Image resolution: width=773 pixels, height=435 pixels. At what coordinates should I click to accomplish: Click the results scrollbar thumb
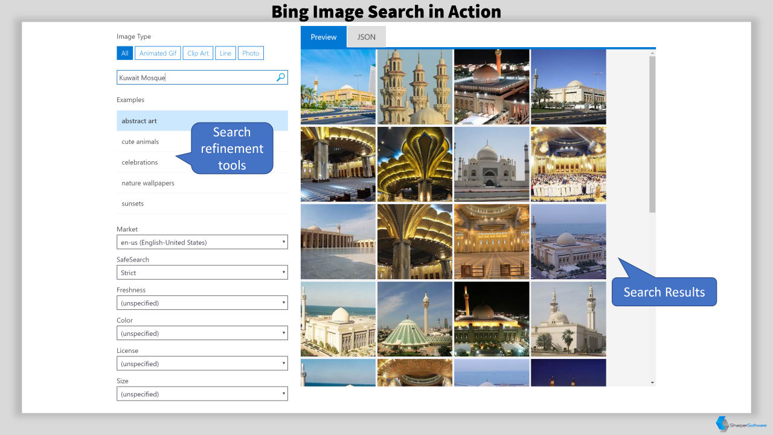coord(652,134)
